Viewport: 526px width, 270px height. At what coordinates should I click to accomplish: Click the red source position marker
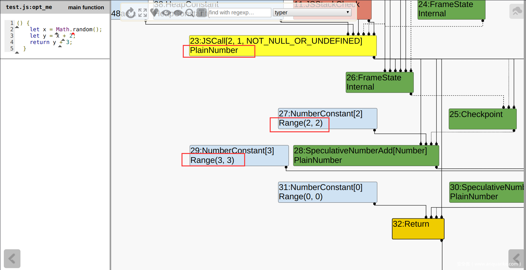pos(73,33)
